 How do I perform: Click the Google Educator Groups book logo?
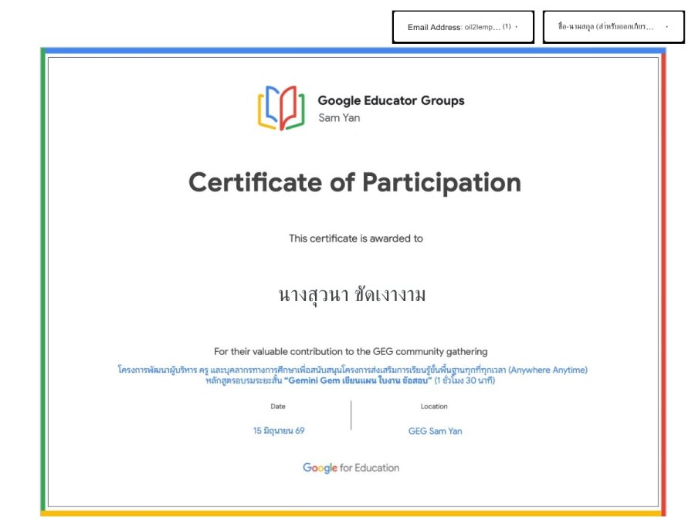(281, 108)
